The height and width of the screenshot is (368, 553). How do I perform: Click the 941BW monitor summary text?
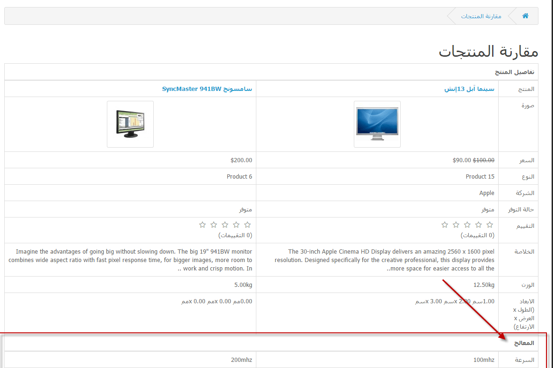130,260
